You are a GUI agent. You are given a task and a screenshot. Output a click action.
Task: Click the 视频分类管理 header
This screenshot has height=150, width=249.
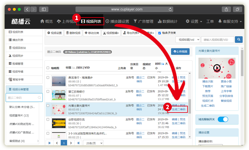pos(24,89)
